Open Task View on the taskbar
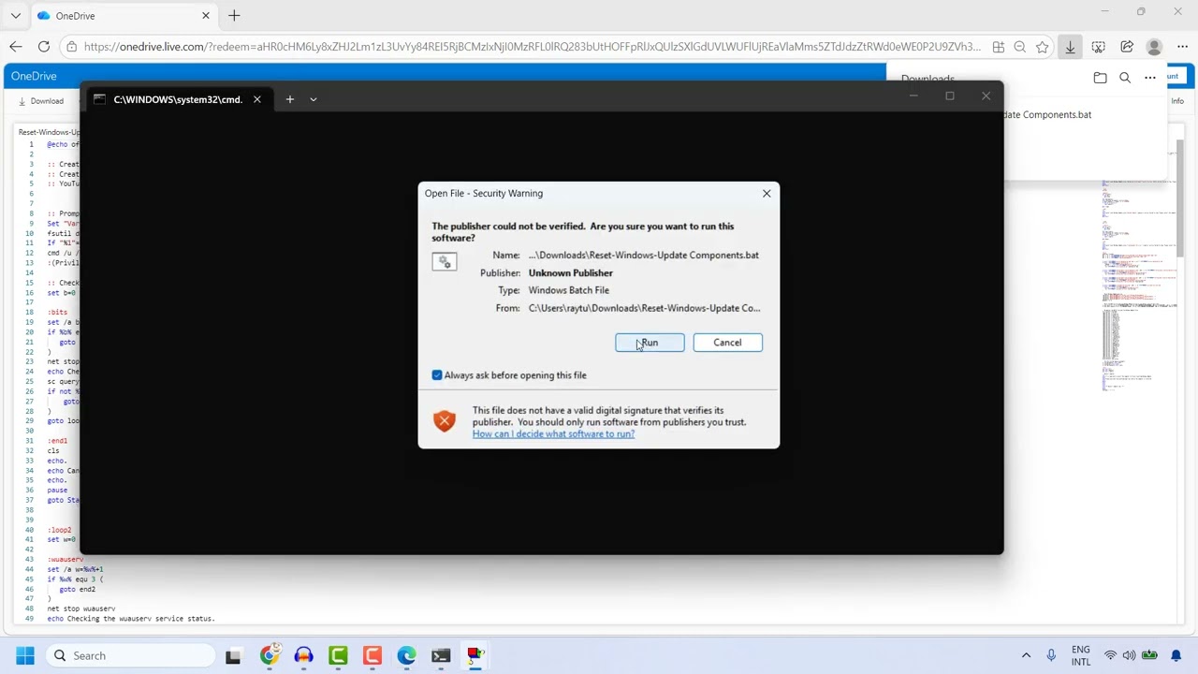 click(x=233, y=655)
